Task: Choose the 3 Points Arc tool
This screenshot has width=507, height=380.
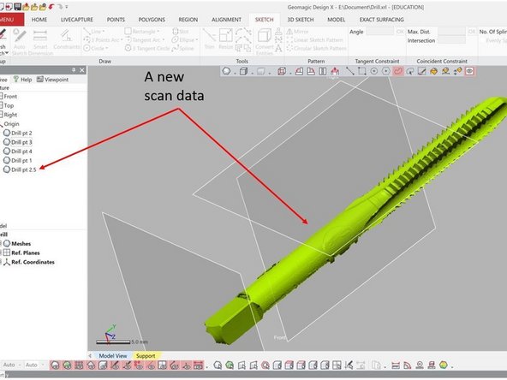Action: [103, 39]
